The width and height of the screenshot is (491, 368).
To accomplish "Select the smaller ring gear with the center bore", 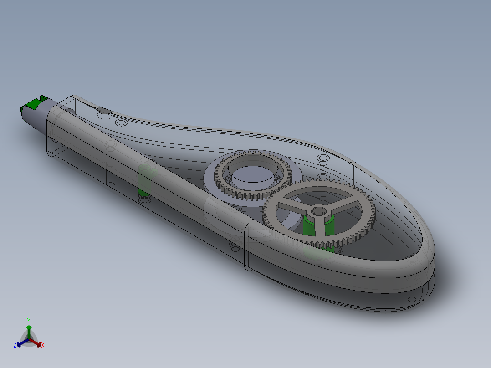I will [x=253, y=175].
